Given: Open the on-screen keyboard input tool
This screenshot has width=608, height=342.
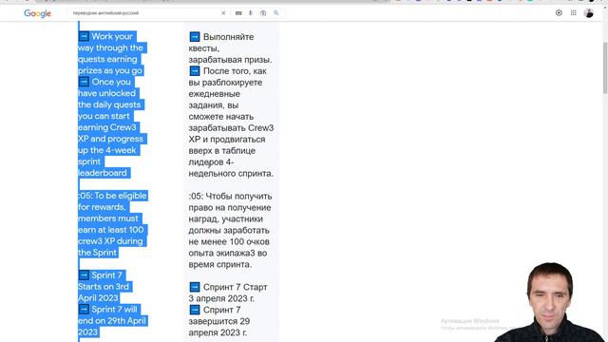Looking at the screenshot, I should click(x=238, y=13).
